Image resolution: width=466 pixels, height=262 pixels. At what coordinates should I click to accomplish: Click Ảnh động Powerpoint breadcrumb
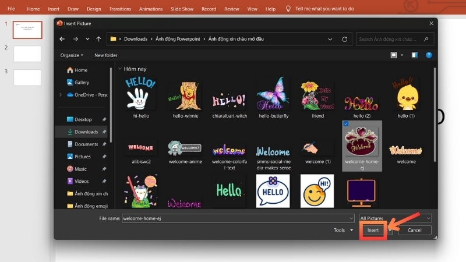pos(178,39)
